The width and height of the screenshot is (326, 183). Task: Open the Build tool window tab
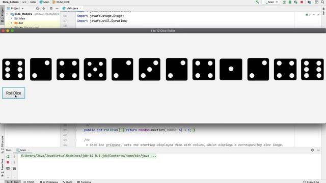point(67,182)
